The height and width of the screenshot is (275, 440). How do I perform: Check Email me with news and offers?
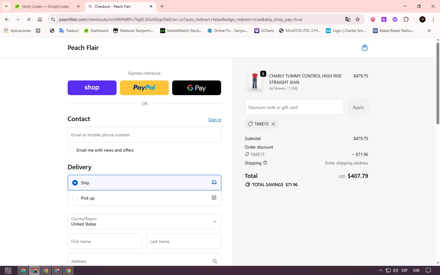pyautogui.click(x=71, y=150)
